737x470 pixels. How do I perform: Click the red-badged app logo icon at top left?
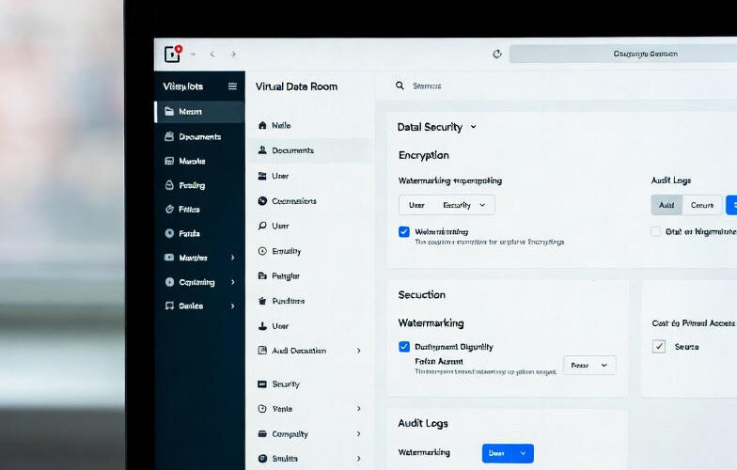click(172, 54)
